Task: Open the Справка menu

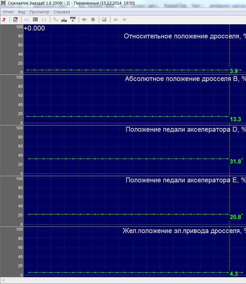Action: click(62, 12)
